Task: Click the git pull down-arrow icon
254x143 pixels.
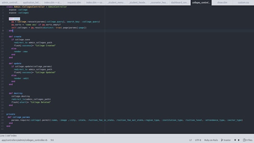Action: point(235,140)
